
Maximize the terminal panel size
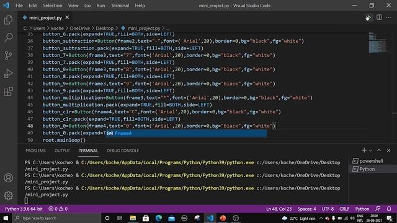click(379, 151)
